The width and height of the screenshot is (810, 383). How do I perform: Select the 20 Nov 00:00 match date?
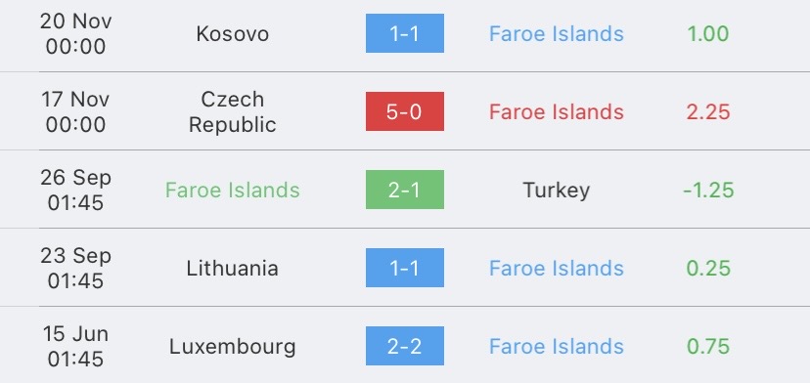click(x=75, y=33)
